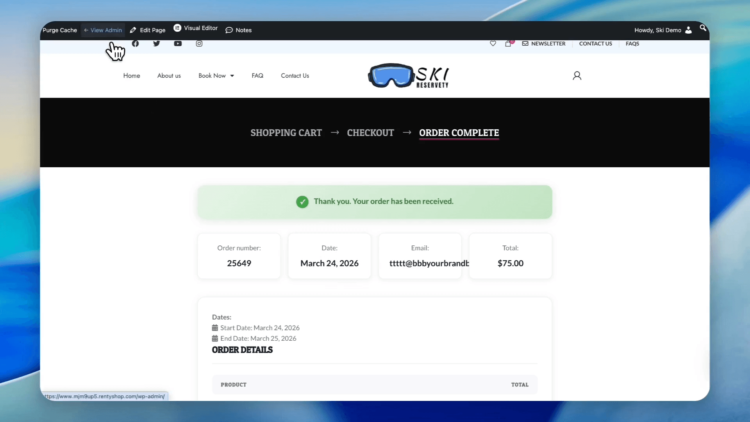Click FAQS top bar link
Screen dimensions: 750x422
tap(632, 43)
